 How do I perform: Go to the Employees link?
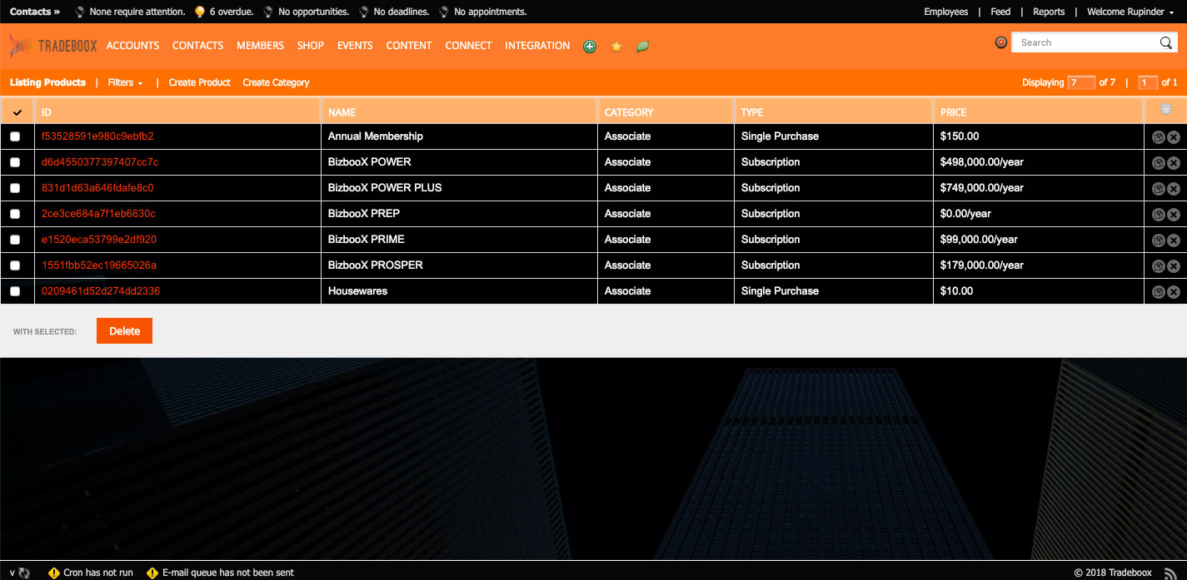click(946, 12)
